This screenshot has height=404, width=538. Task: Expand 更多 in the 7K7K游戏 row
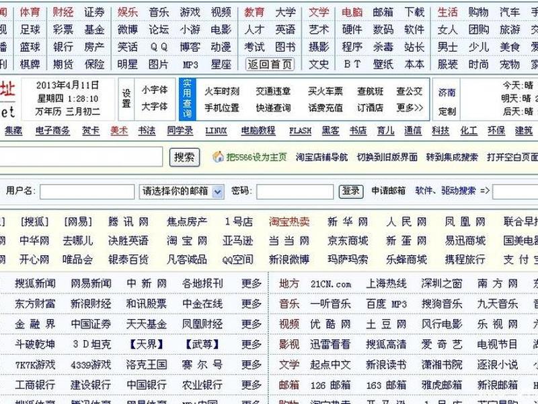(x=251, y=364)
